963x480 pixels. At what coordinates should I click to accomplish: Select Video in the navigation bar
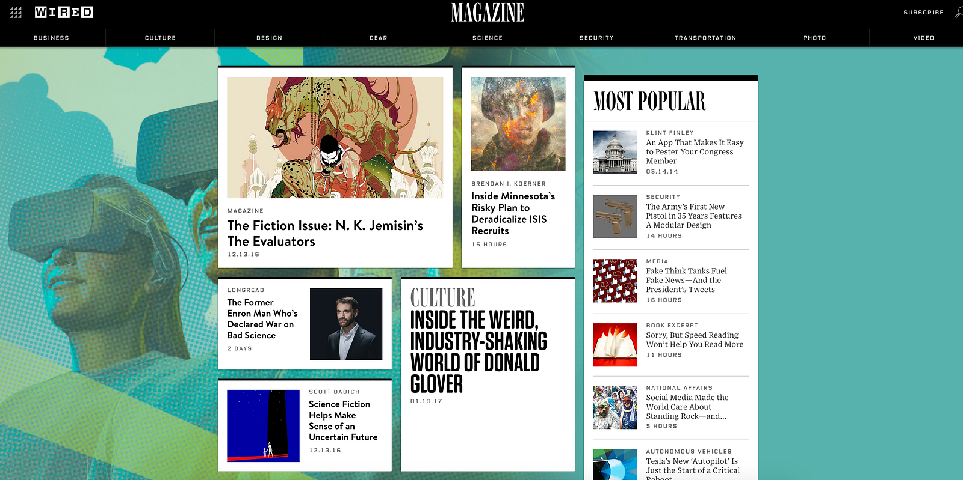pos(924,38)
